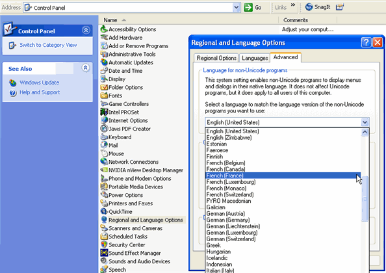This screenshot has height=273, width=386.
Task: Choose German (Germany) in the list
Action: [x=283, y=220]
